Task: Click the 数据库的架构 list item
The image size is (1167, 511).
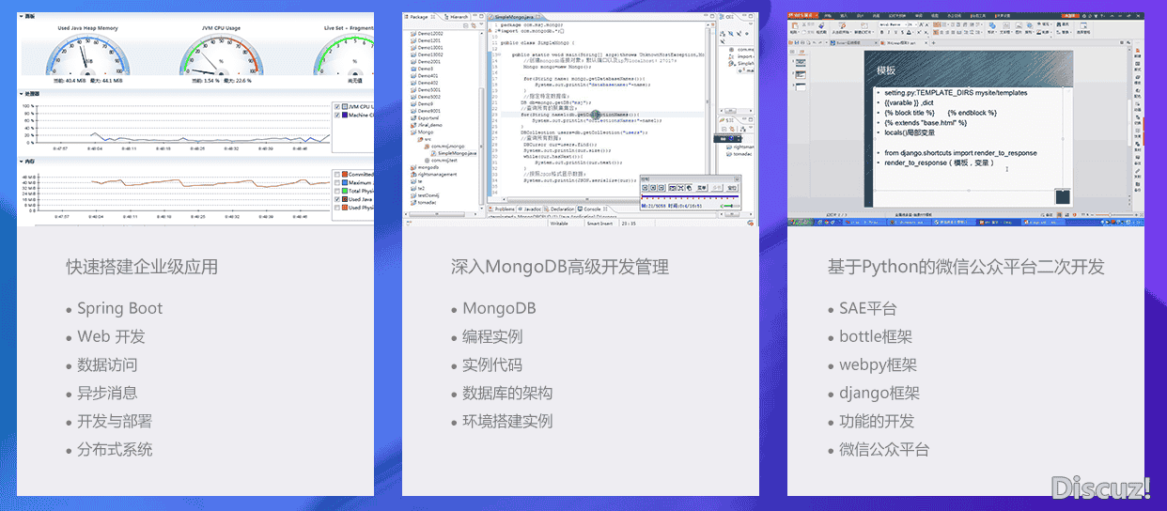Action: pos(507,393)
